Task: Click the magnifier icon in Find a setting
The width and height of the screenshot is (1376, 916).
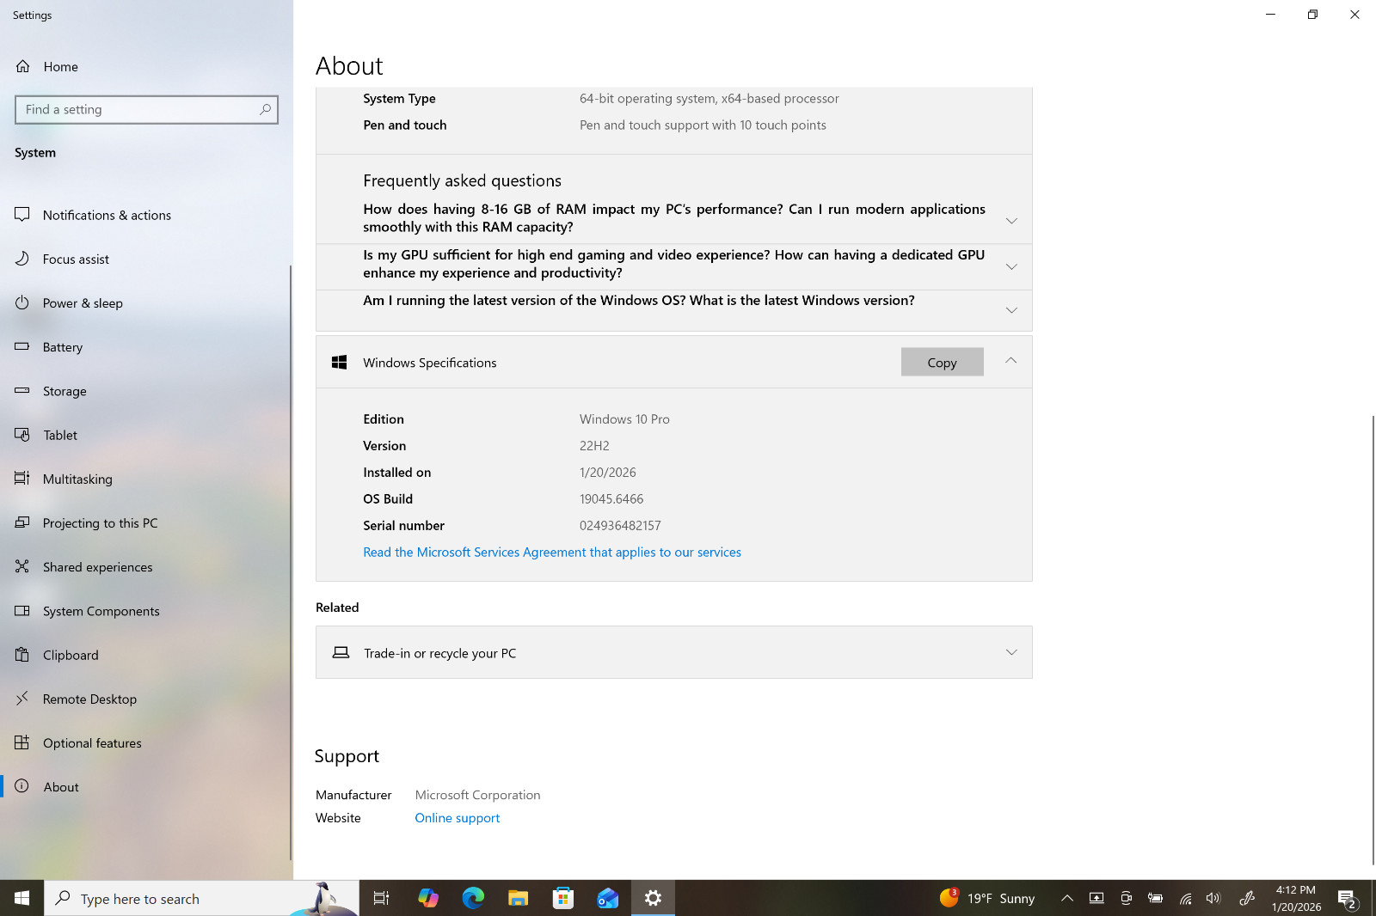Action: [x=265, y=109]
